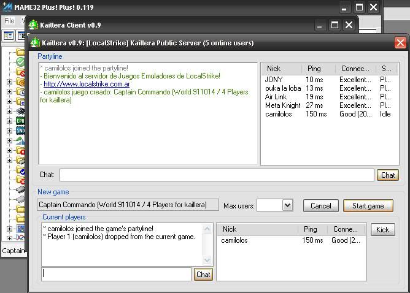Sort current players by Nick column
Image resolution: width=410 pixels, height=293 pixels.
point(258,229)
